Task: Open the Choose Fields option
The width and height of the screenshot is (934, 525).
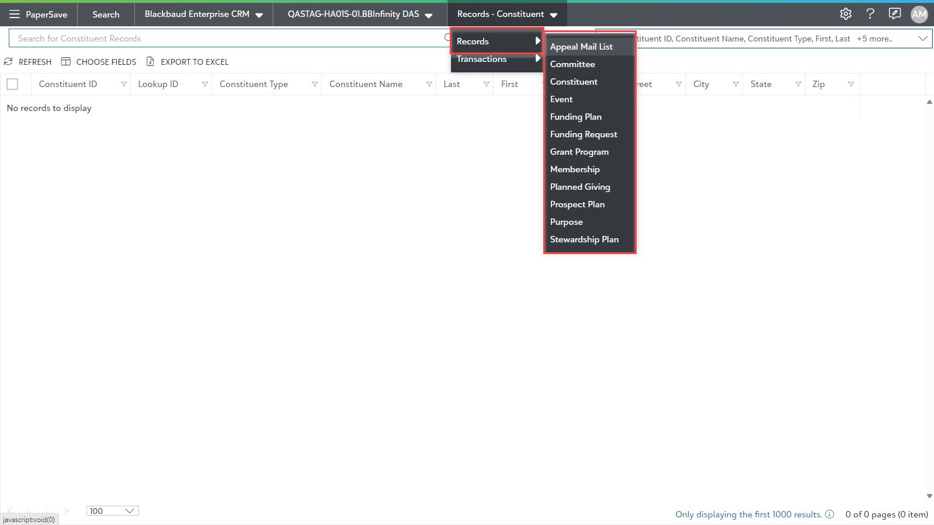Action: click(99, 62)
